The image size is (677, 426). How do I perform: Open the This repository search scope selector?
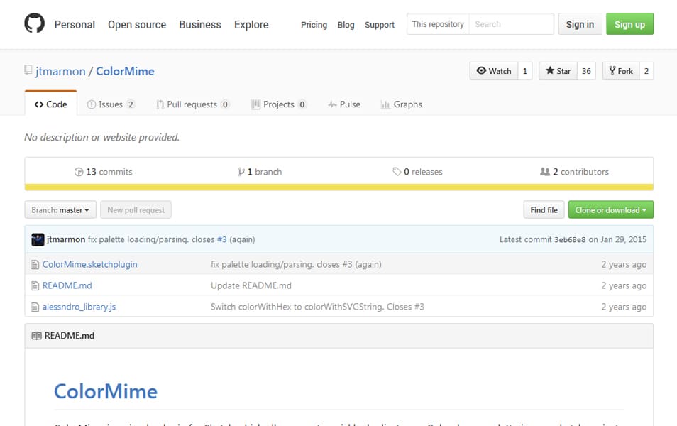pyautogui.click(x=438, y=24)
